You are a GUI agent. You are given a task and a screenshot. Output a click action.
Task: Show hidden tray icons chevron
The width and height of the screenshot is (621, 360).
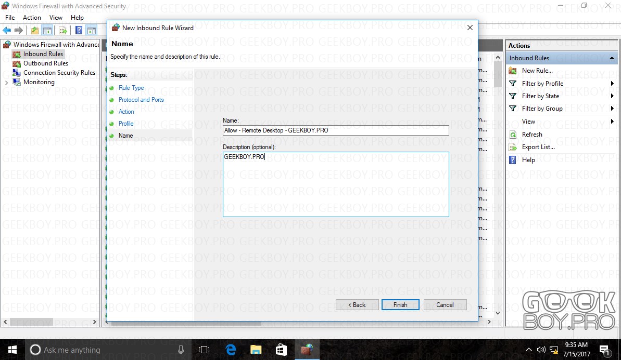coord(528,350)
